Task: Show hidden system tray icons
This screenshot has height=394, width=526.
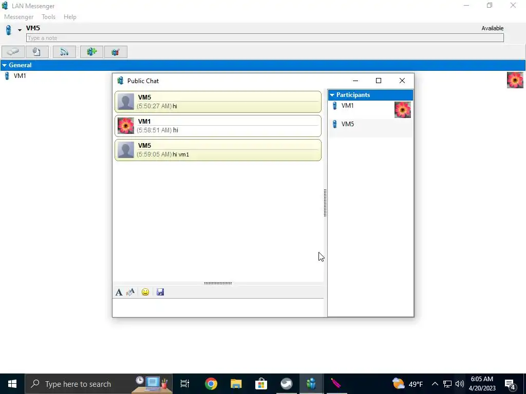Action: pos(435,384)
